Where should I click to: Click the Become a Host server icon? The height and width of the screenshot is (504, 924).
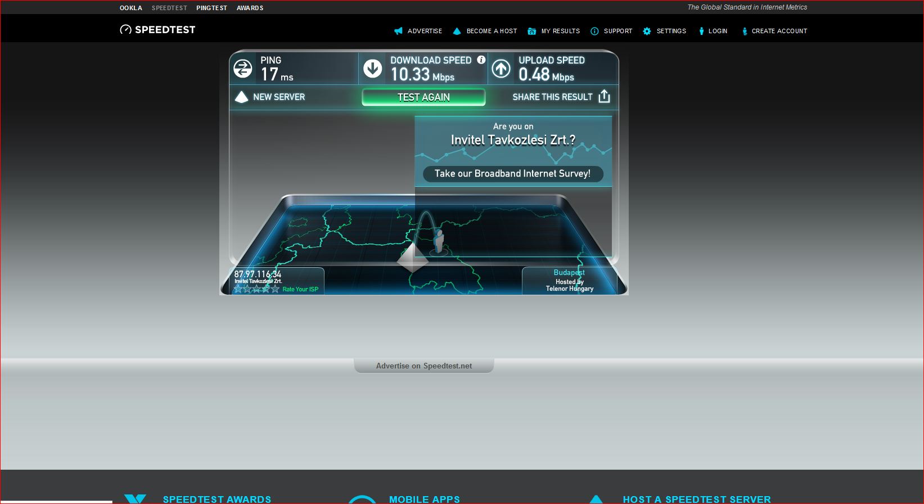coord(457,31)
